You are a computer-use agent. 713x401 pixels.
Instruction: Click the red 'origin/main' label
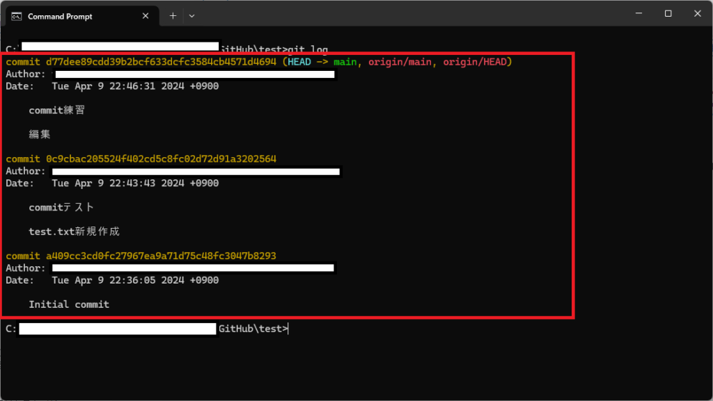(400, 62)
